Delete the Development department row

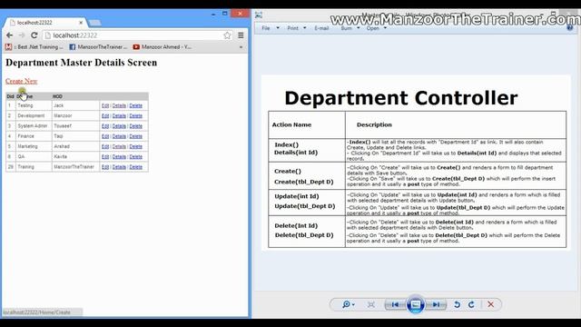point(135,115)
